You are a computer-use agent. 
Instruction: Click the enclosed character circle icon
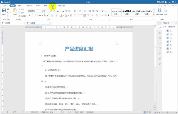click(71, 15)
